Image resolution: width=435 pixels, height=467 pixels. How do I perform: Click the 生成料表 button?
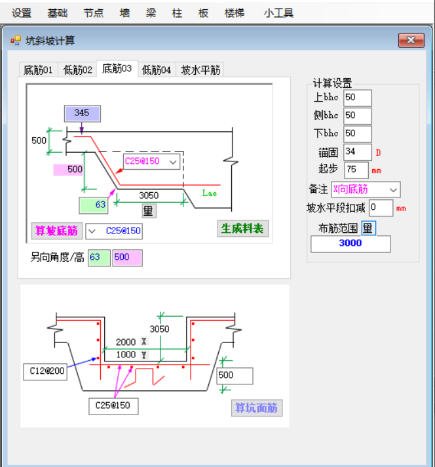tap(243, 229)
